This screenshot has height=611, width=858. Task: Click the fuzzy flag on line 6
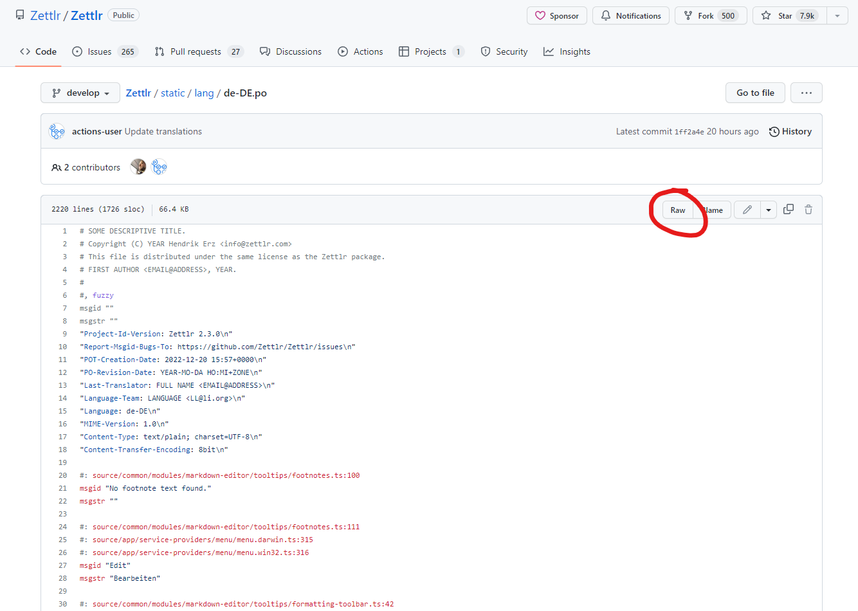(103, 295)
